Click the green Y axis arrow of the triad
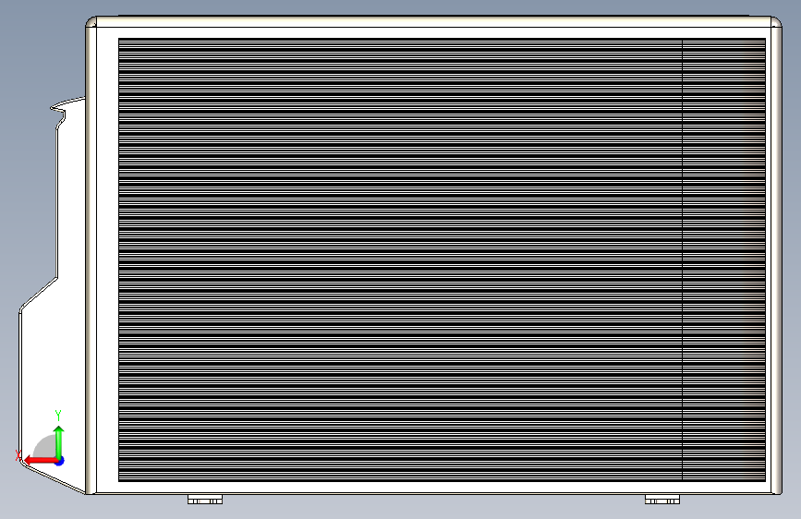The width and height of the screenshot is (801, 519). [59, 441]
